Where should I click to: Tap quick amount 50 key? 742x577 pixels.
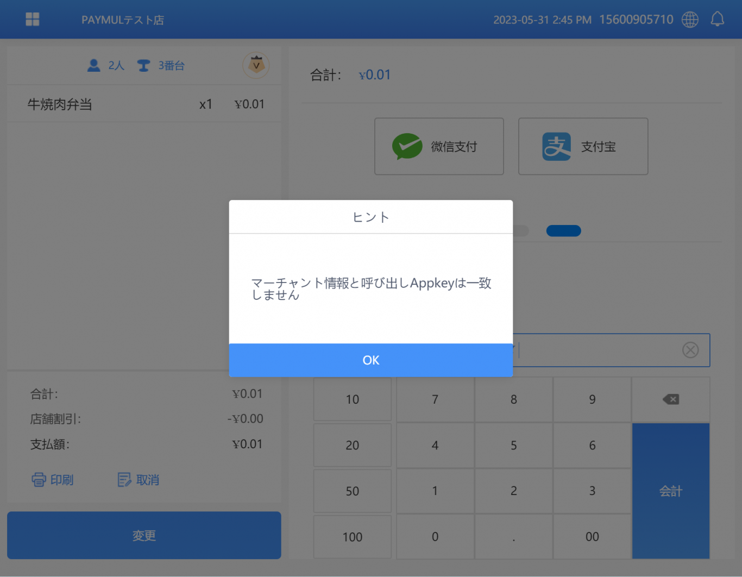coord(353,491)
